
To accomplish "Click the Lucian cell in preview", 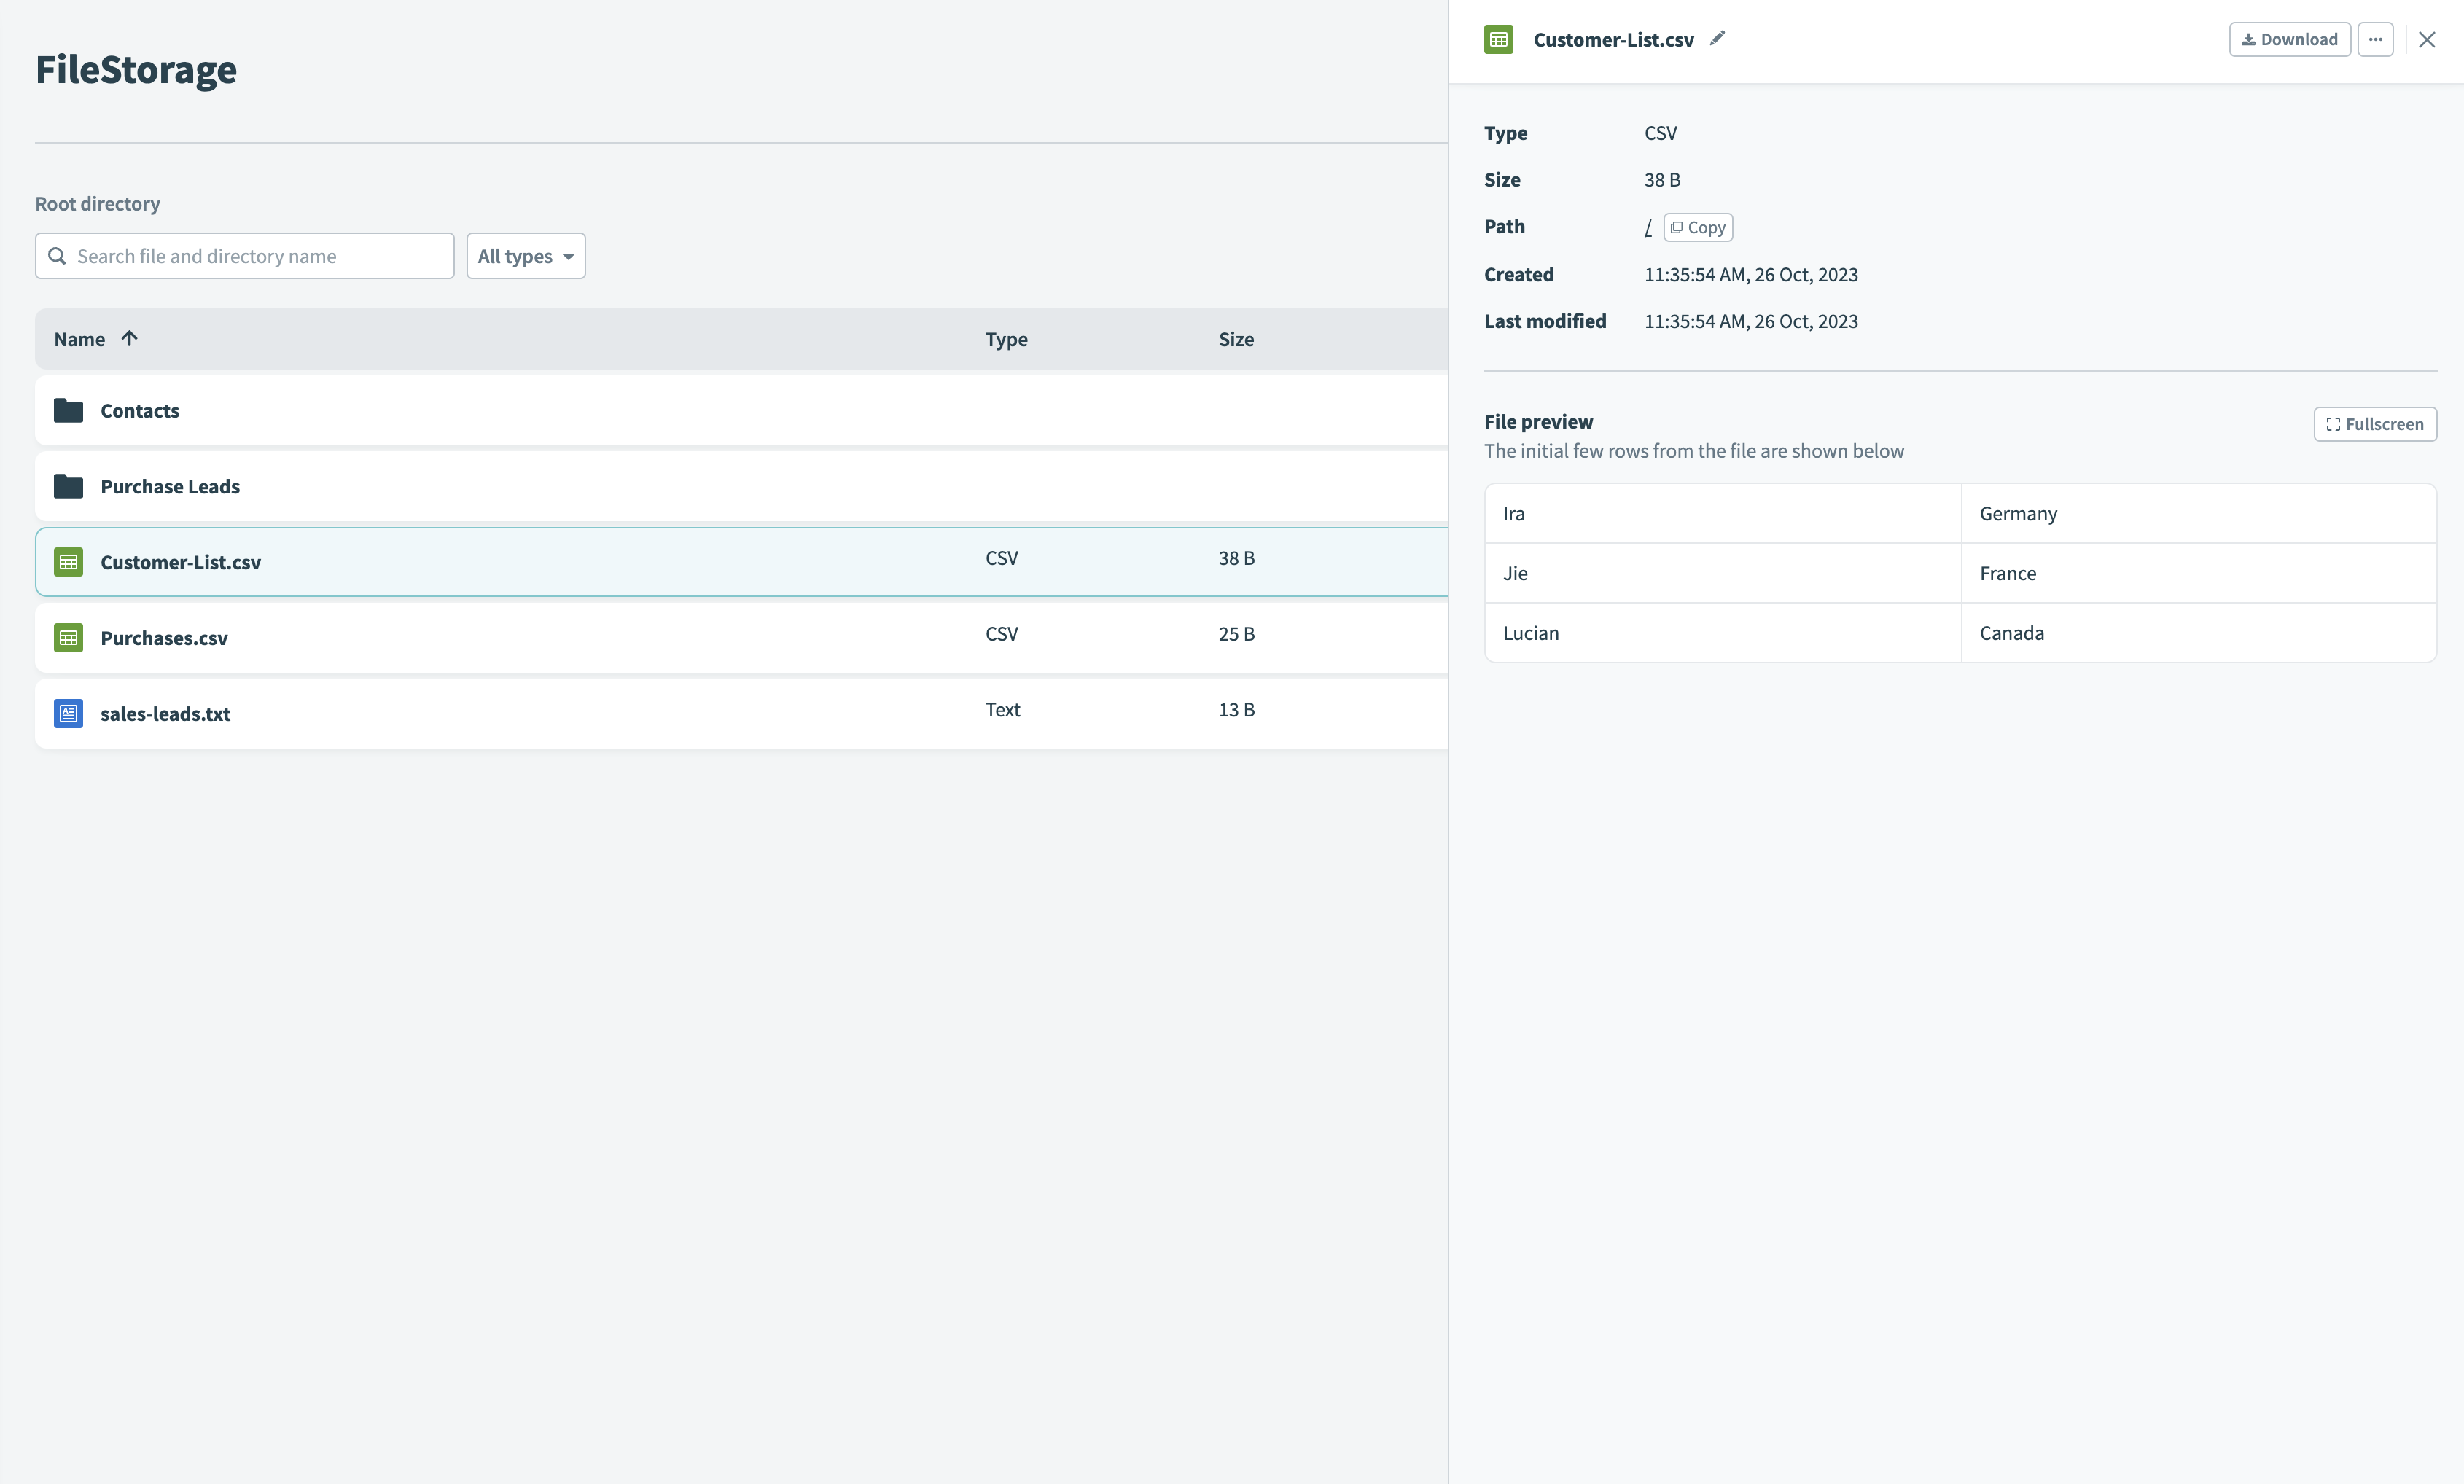I will (1723, 633).
